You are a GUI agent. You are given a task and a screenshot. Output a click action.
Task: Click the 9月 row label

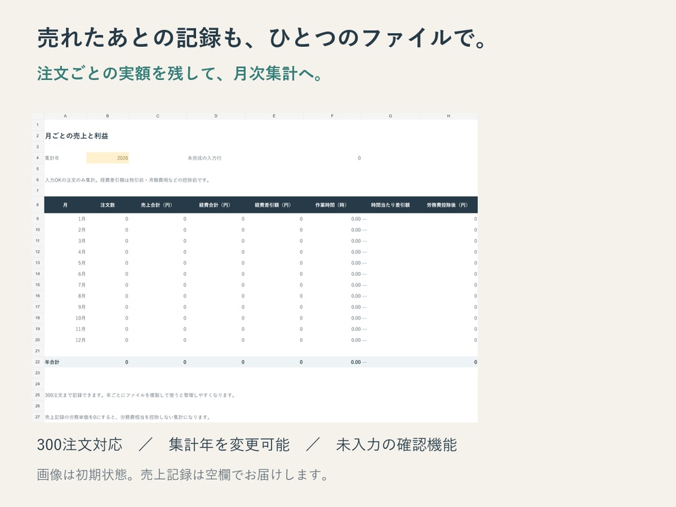(81, 307)
